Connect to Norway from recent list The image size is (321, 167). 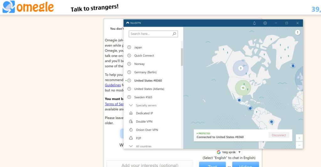pyautogui.click(x=139, y=64)
